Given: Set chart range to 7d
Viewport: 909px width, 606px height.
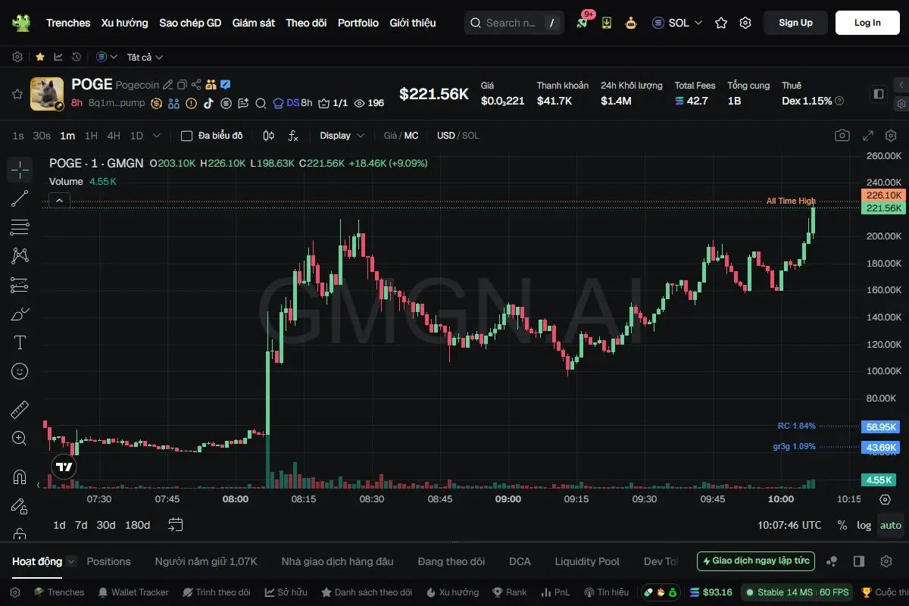Looking at the screenshot, I should (x=81, y=525).
